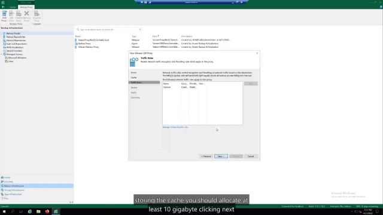Click the Edit Proxy ribbon icon

pyautogui.click(x=11, y=16)
